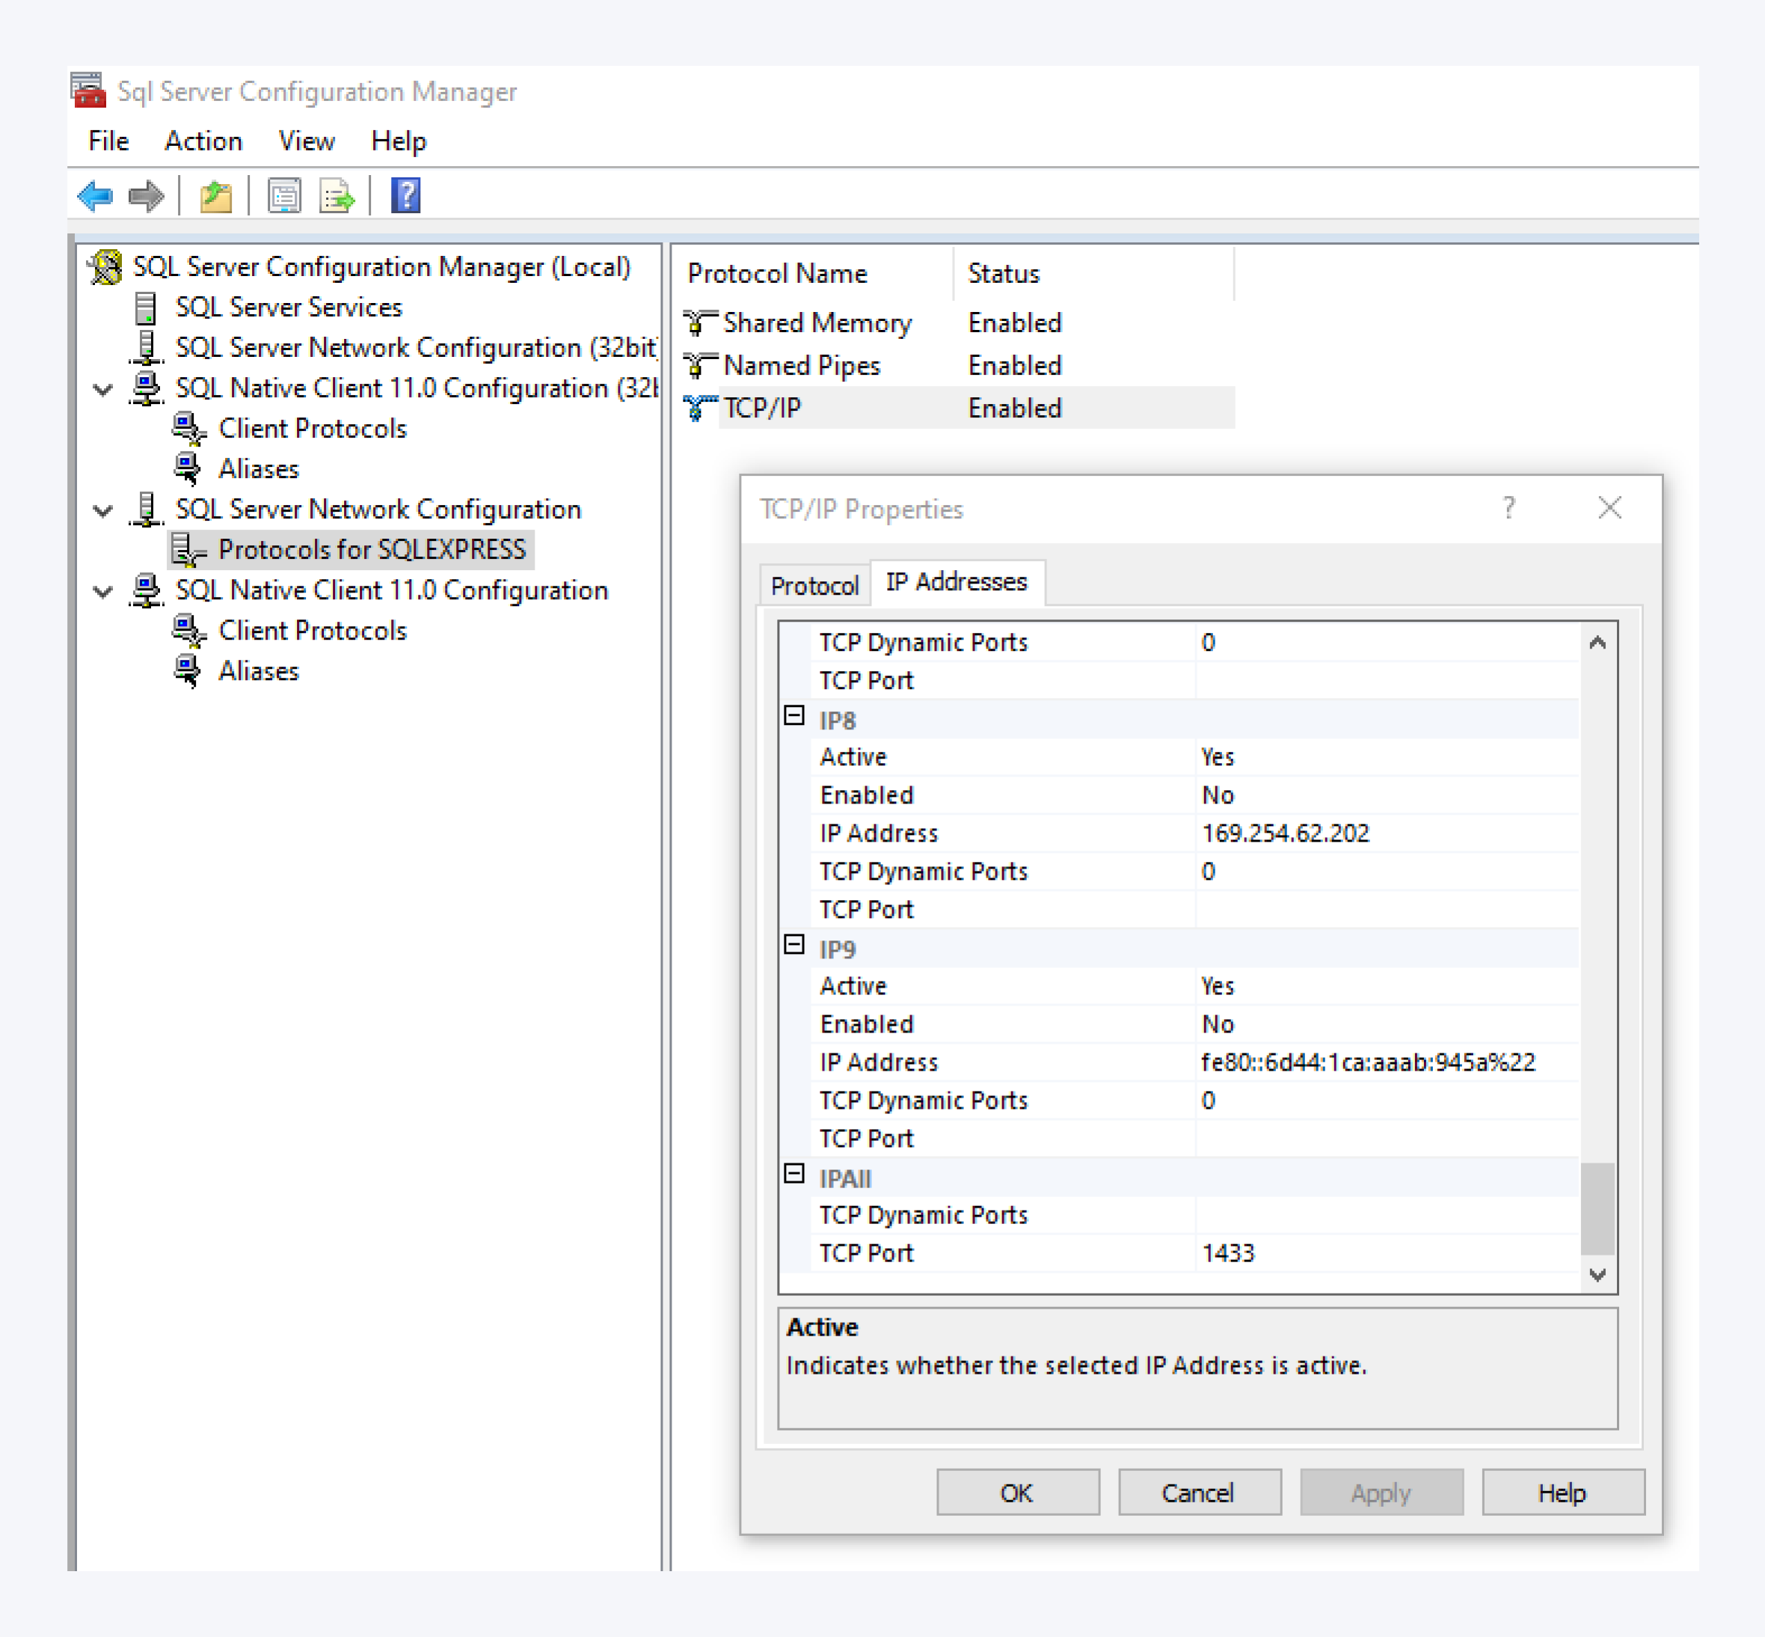Select the Named Pipes protocol icon
Viewport: 1765px width, 1637px height.
click(698, 365)
